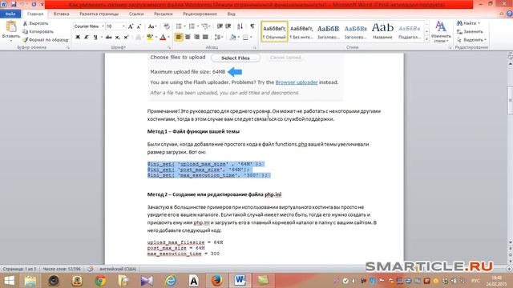The width and height of the screenshot is (513, 288).
Task: Minimize the ribbon with caret icon
Action: point(502,14)
